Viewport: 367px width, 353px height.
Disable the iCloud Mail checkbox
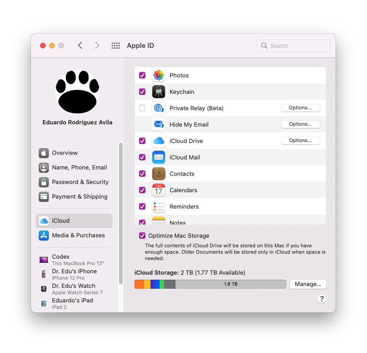142,158
